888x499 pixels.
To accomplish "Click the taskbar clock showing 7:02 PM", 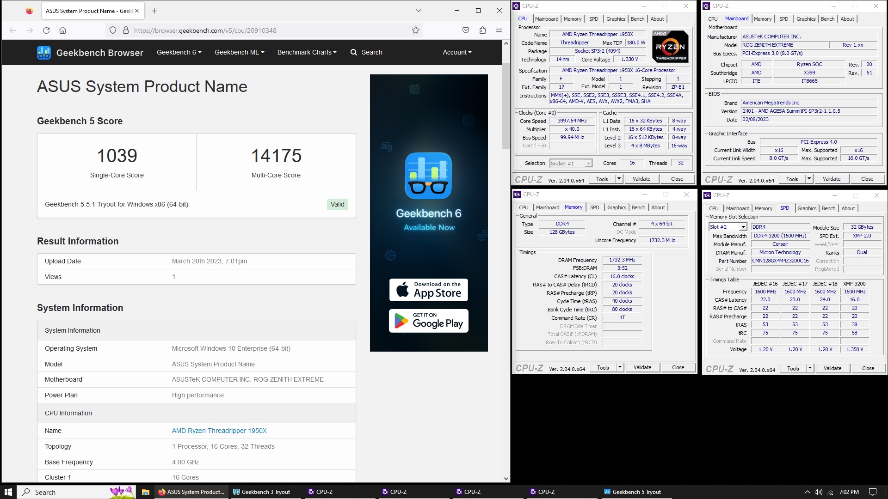I will [x=849, y=492].
